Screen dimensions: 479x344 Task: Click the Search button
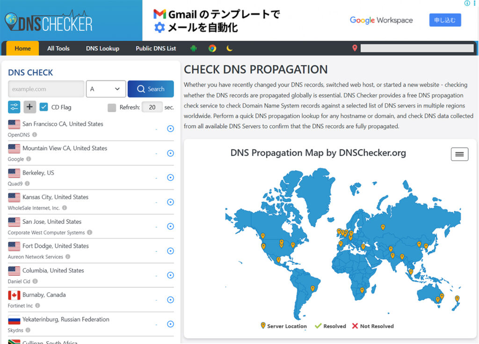(x=151, y=89)
